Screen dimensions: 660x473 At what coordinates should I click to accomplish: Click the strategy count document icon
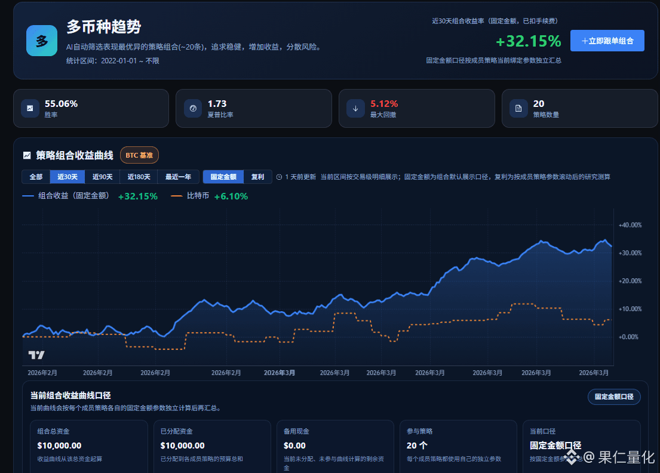(518, 108)
